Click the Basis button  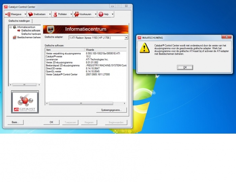click(x=16, y=122)
